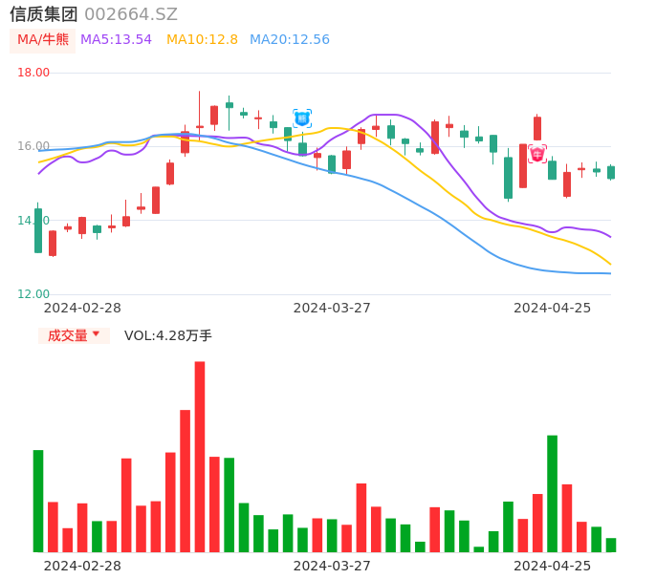Click the 2024-02-28 date label under candlestick chart
This screenshot has height=579, width=656.
coord(82,308)
